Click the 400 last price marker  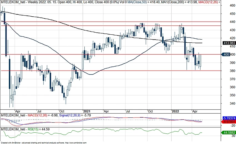[226, 54]
